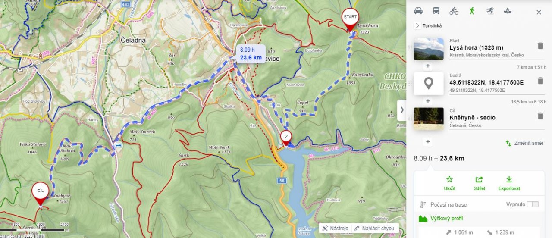Open the Nástroje map tools menu
Screen dimensions: 552x238
pos(335,228)
